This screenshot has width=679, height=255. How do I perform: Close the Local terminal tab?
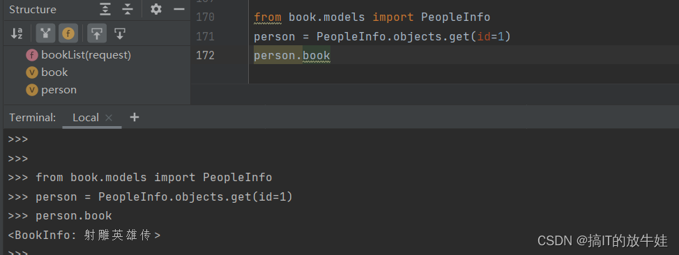coord(109,117)
